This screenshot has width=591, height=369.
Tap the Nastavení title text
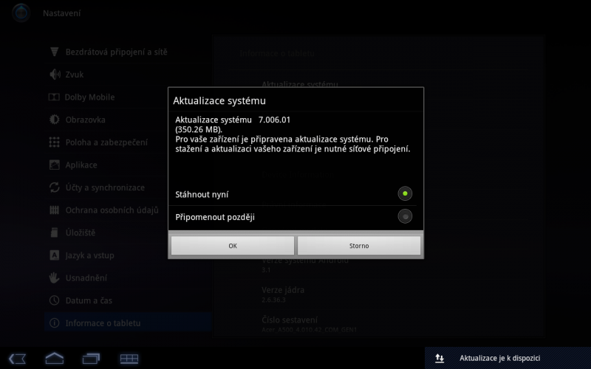coord(62,13)
